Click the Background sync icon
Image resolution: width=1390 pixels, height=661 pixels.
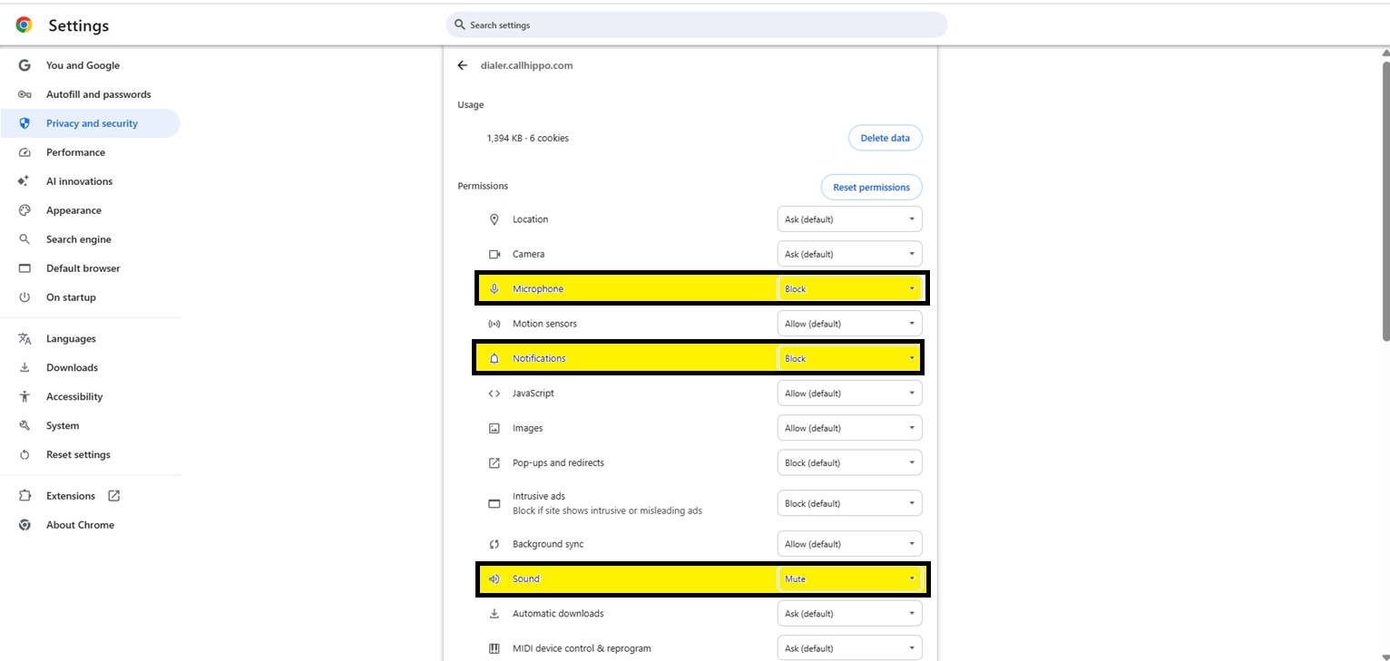494,544
